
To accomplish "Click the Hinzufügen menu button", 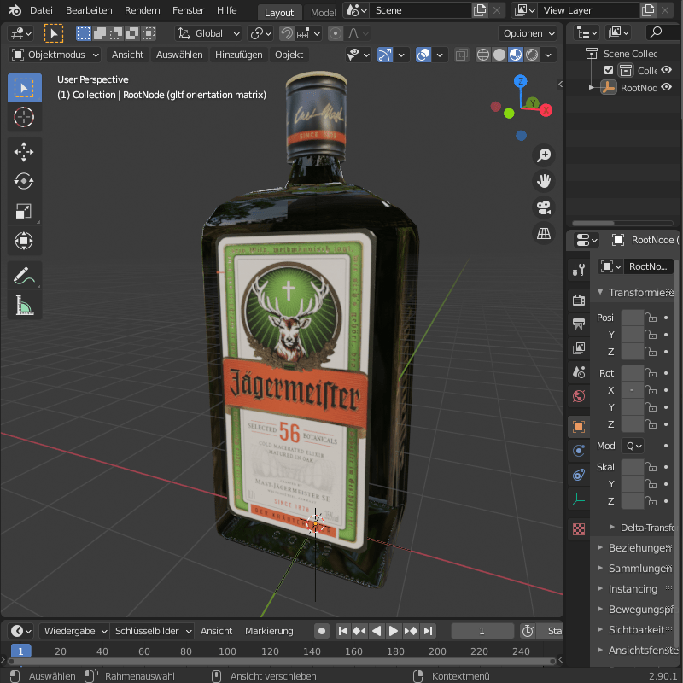I will pyautogui.click(x=238, y=55).
